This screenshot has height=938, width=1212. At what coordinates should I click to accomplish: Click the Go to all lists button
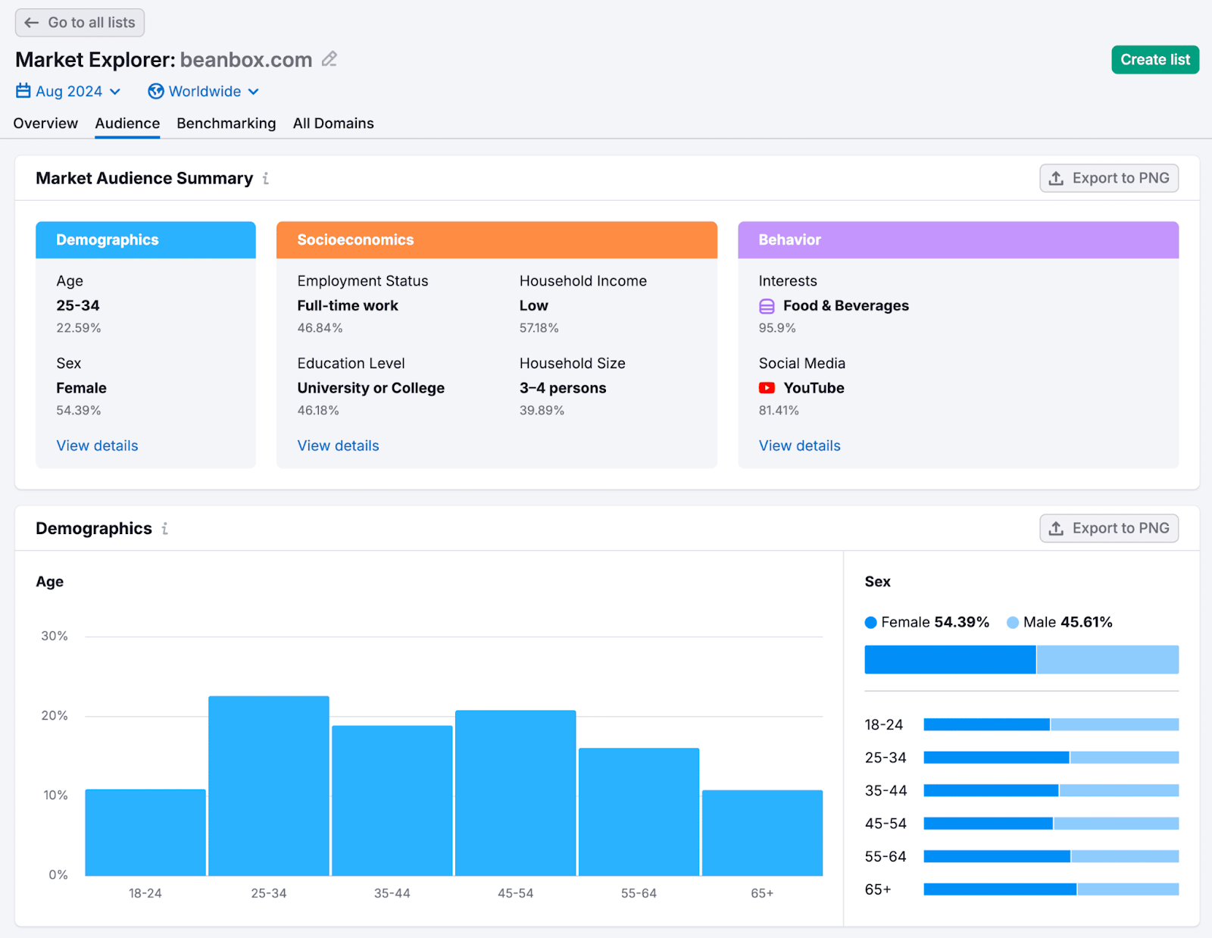click(x=80, y=23)
